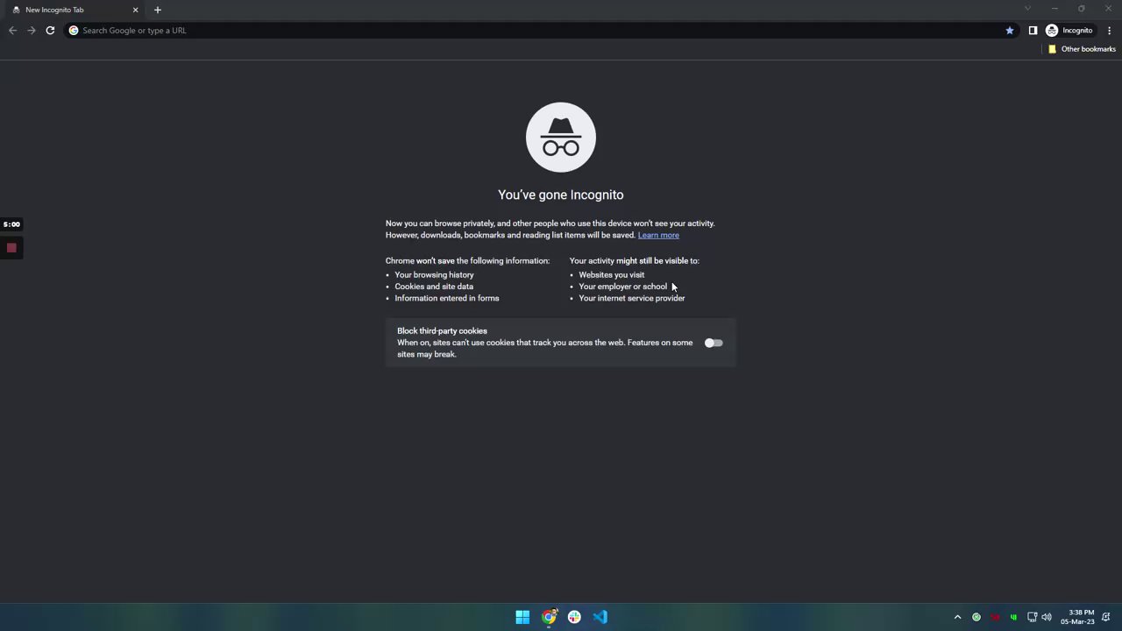Click 'Your internet service provider' text

(x=632, y=298)
